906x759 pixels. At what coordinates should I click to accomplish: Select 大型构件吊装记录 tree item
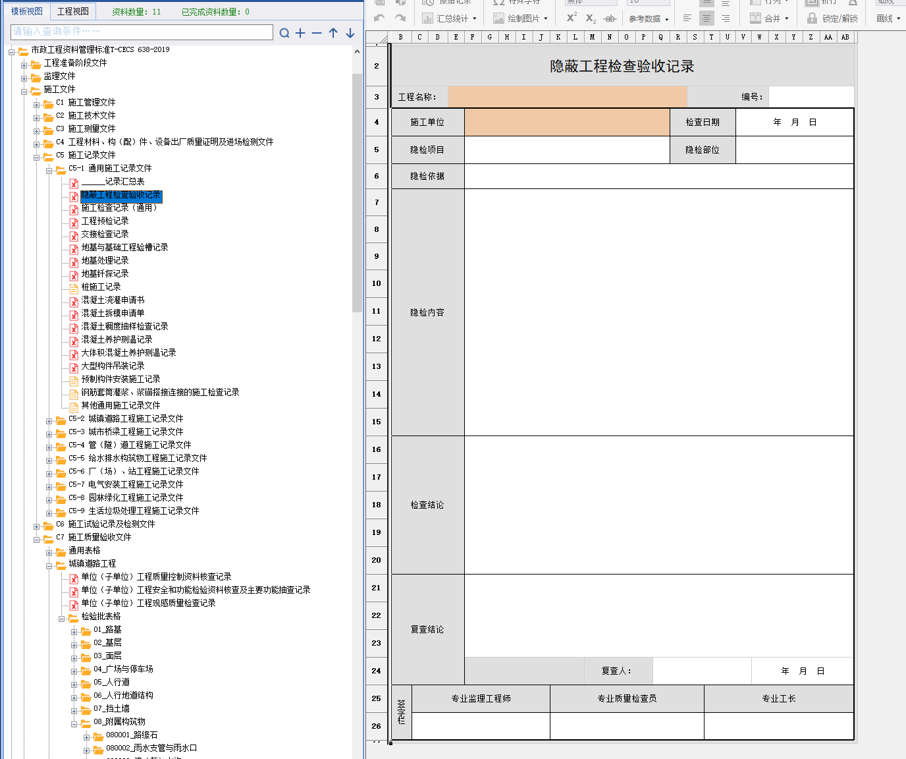tap(113, 366)
